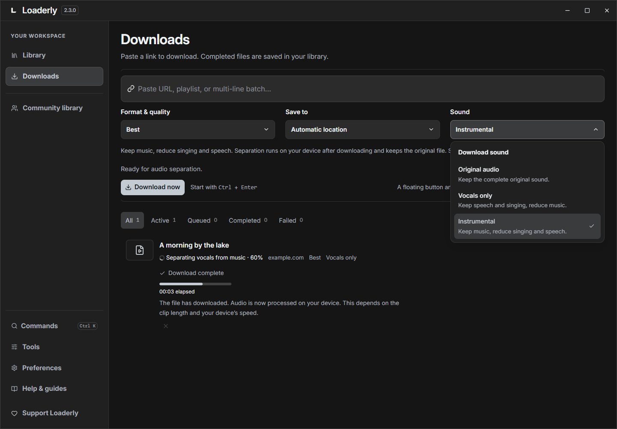Click the 00:03 elapsed text
Viewport: 617px width, 429px height.
point(177,292)
